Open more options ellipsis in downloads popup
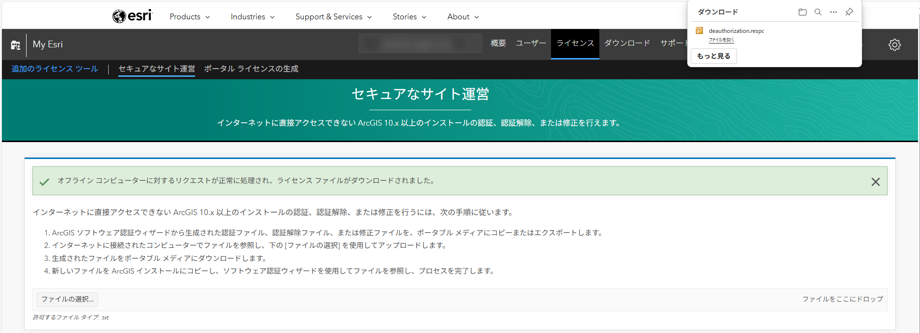 pos(833,12)
